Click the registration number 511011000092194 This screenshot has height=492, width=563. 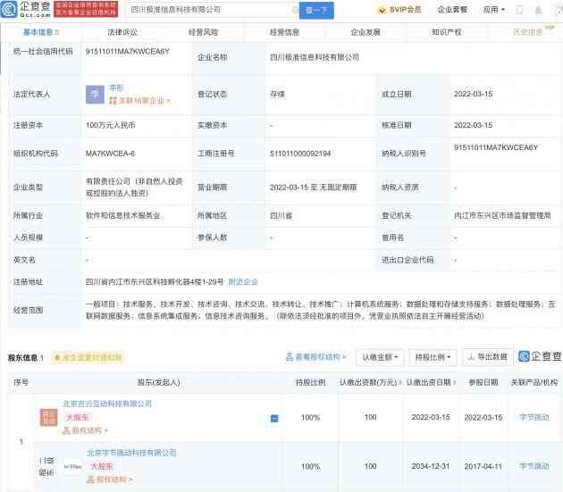pos(300,154)
